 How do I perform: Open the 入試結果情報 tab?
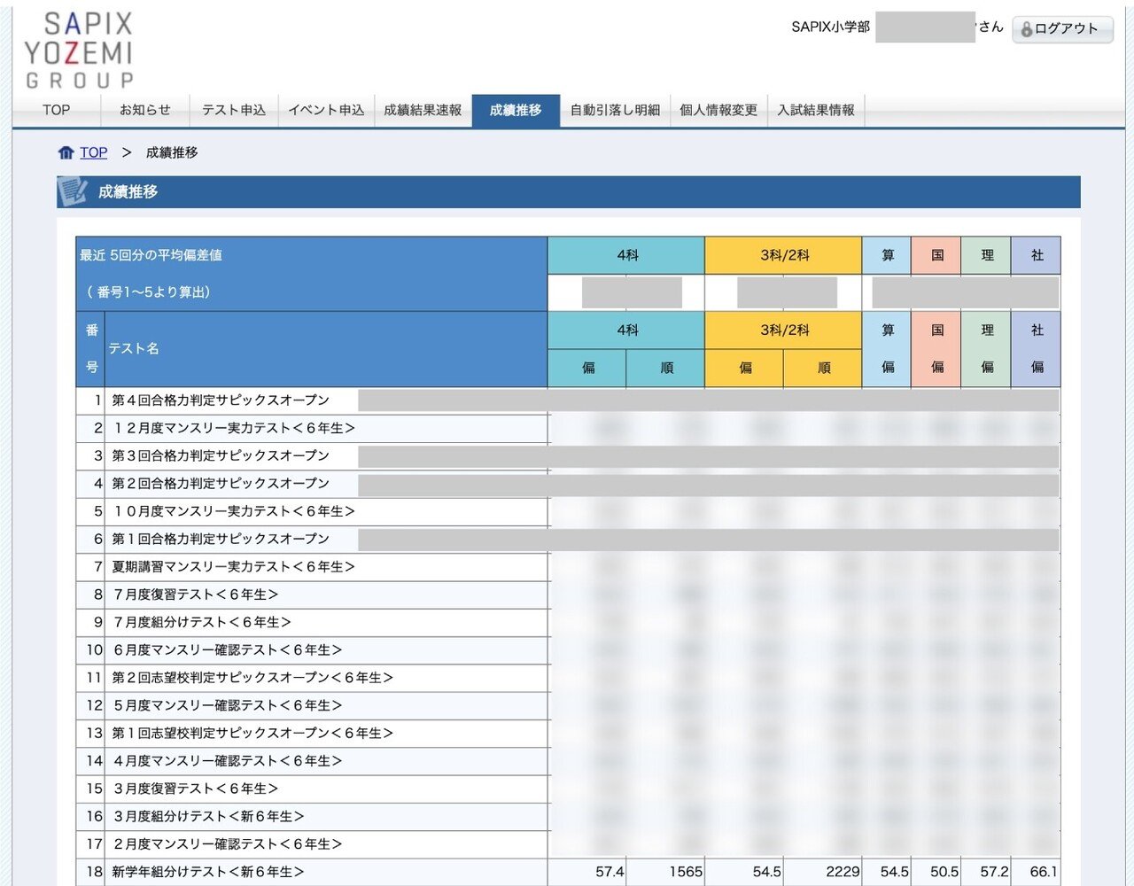coord(816,110)
